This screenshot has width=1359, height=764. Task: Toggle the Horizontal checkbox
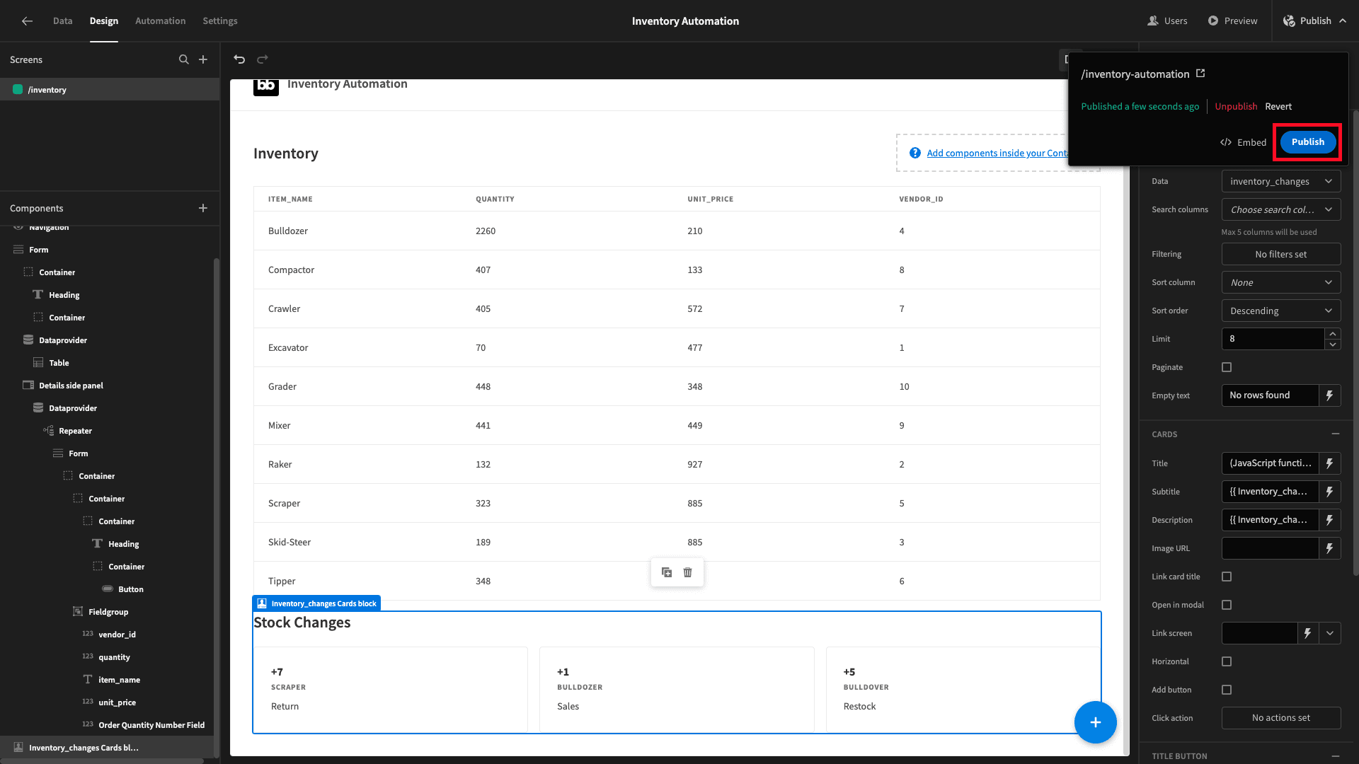1227,661
